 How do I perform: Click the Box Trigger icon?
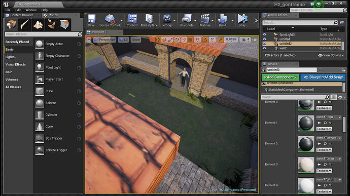point(40,138)
